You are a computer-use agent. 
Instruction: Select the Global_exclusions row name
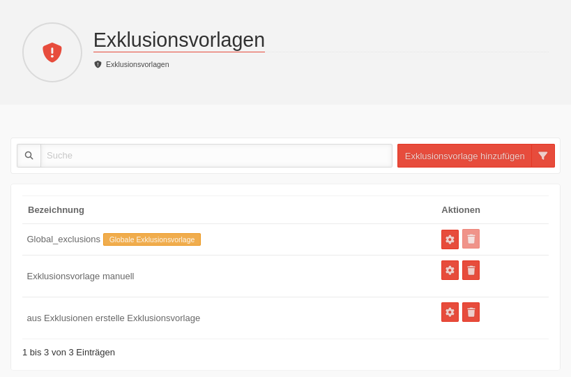[x=63, y=239]
